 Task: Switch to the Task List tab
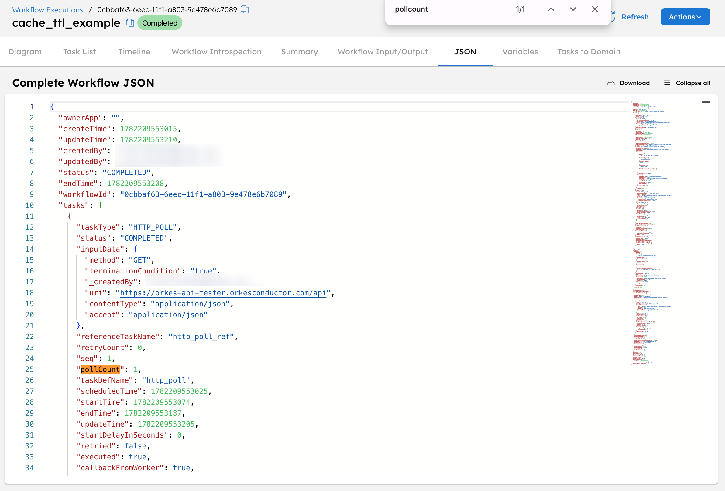80,52
